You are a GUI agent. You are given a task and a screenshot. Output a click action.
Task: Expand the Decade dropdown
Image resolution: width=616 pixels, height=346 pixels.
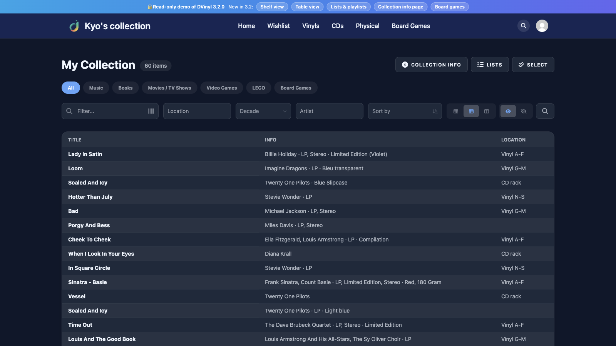pyautogui.click(x=263, y=111)
